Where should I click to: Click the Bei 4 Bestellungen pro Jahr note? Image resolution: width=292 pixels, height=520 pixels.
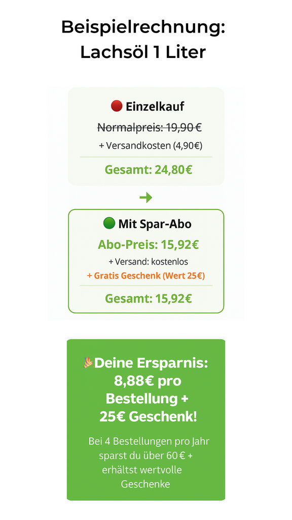point(149,442)
